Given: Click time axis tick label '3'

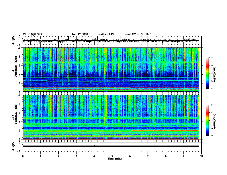Looking at the screenshot, I should (x=76, y=156).
